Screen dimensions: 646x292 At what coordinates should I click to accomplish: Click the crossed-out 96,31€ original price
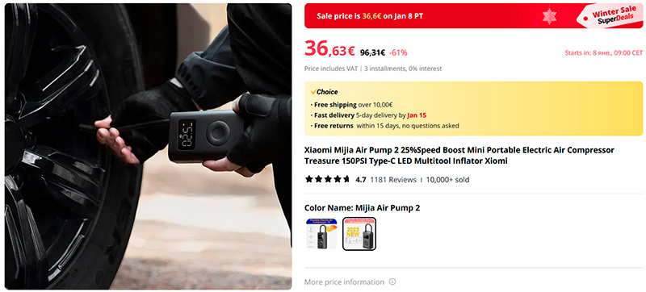point(372,52)
